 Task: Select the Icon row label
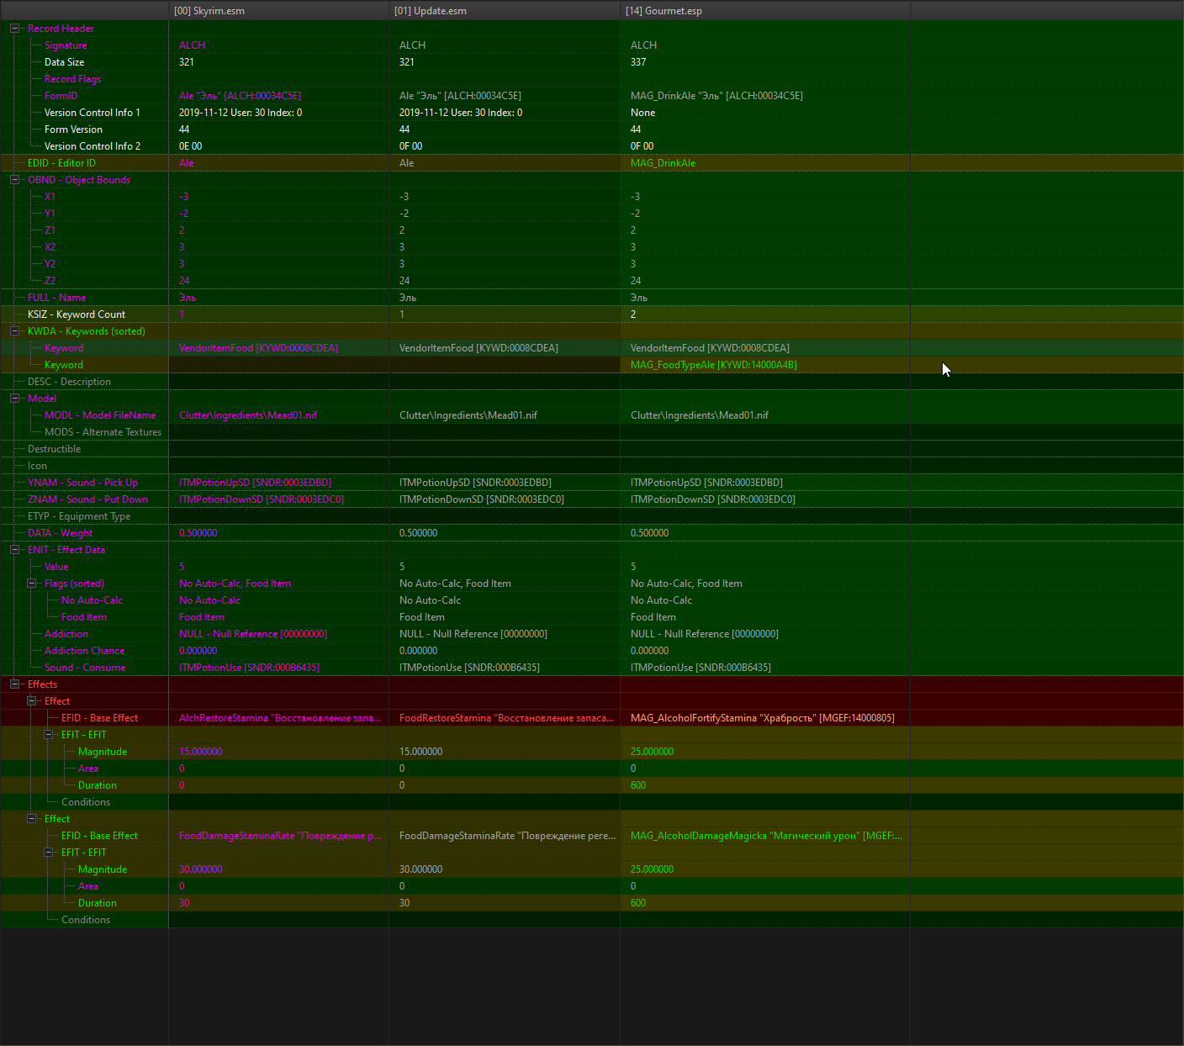pyautogui.click(x=37, y=466)
